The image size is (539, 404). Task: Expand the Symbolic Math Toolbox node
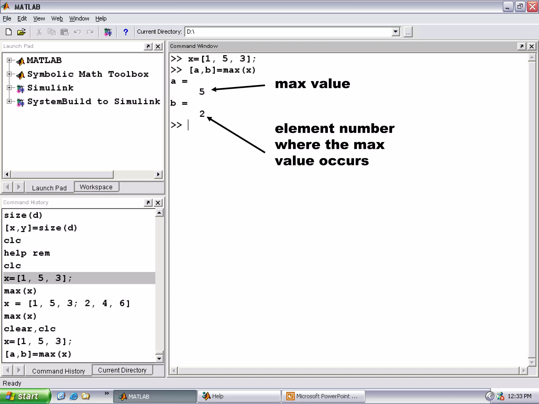click(x=9, y=74)
